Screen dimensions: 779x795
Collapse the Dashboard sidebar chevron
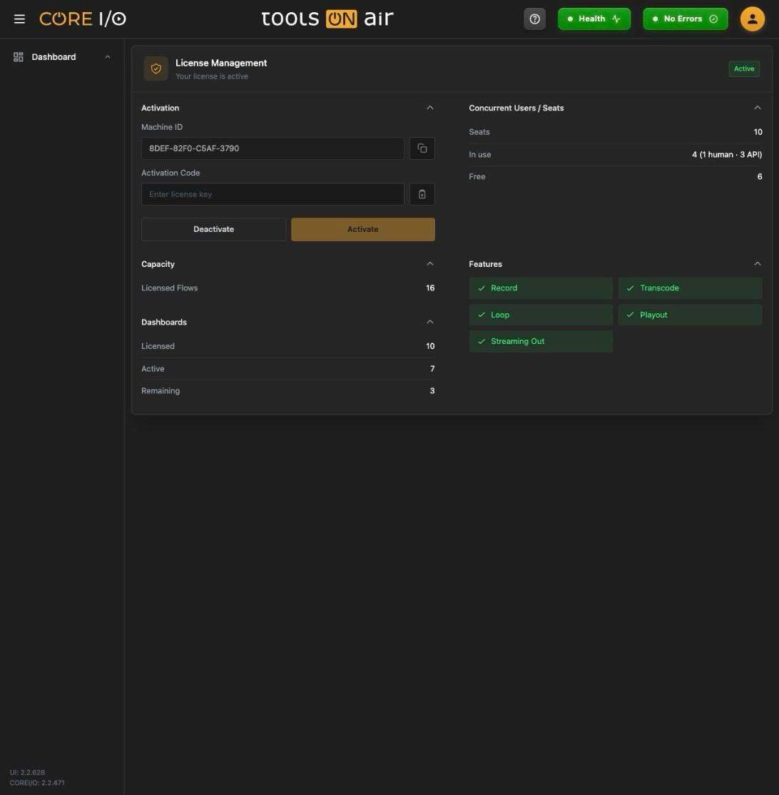point(108,57)
